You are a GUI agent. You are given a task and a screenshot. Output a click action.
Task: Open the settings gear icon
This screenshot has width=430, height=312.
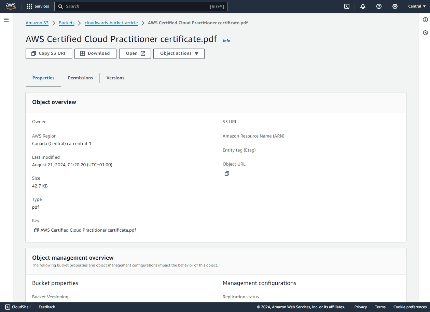click(x=395, y=6)
